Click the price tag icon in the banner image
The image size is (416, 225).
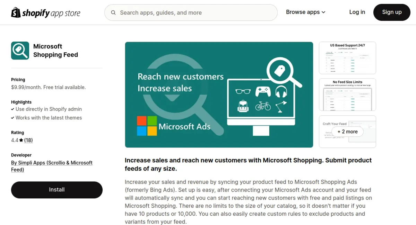(x=279, y=71)
